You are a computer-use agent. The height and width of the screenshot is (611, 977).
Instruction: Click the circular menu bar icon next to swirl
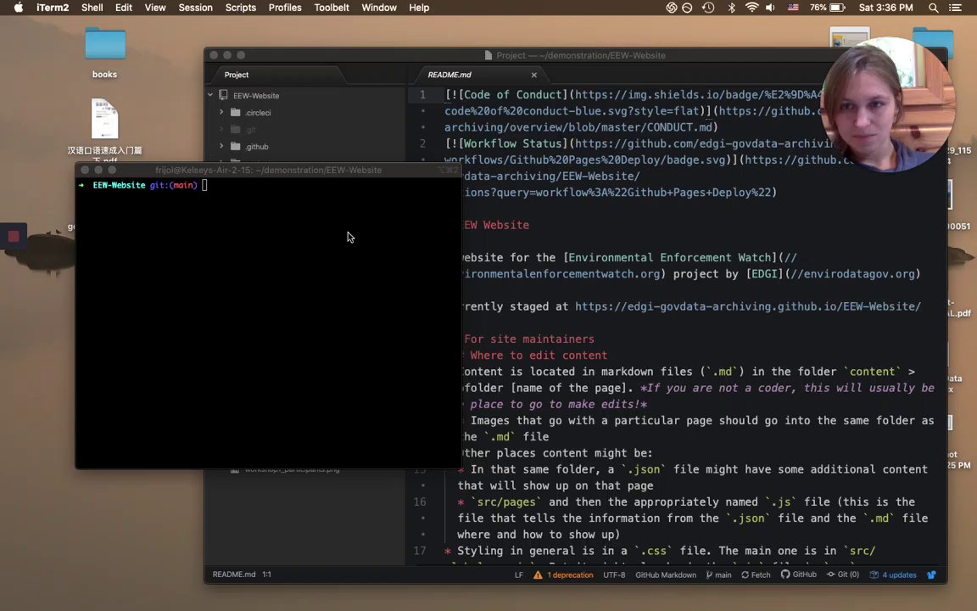[x=687, y=8]
